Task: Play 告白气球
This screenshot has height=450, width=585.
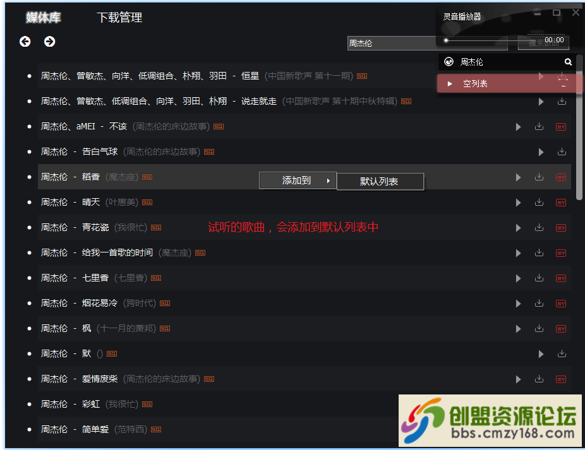Action: point(541,152)
